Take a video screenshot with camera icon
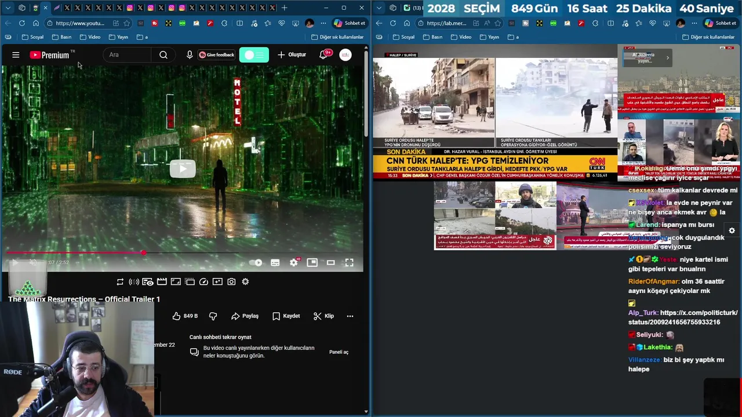 (x=231, y=281)
